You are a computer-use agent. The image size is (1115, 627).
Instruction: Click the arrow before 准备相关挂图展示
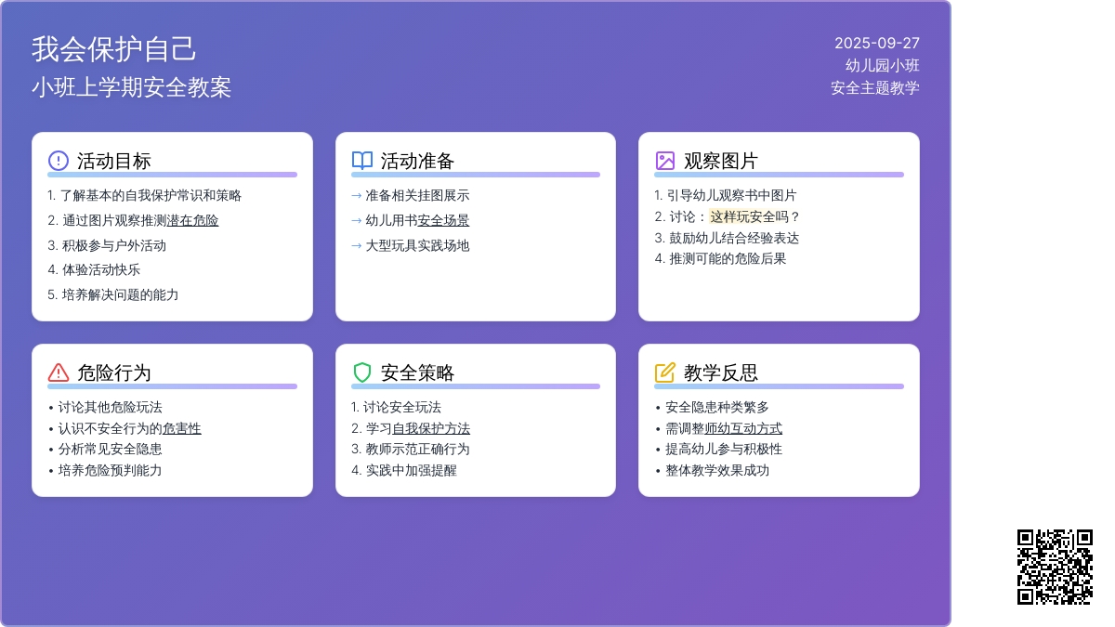(356, 196)
